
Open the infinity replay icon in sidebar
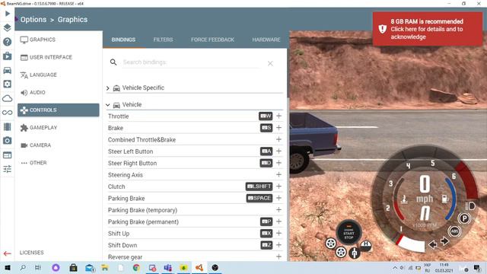pos(8,113)
